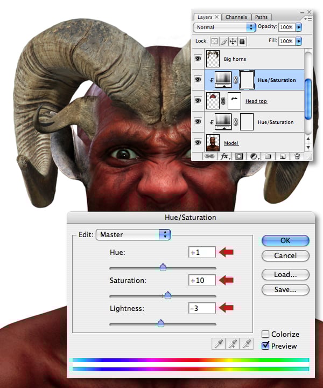Click the lower color spectrum bar
The height and width of the screenshot is (388, 323).
191,369
